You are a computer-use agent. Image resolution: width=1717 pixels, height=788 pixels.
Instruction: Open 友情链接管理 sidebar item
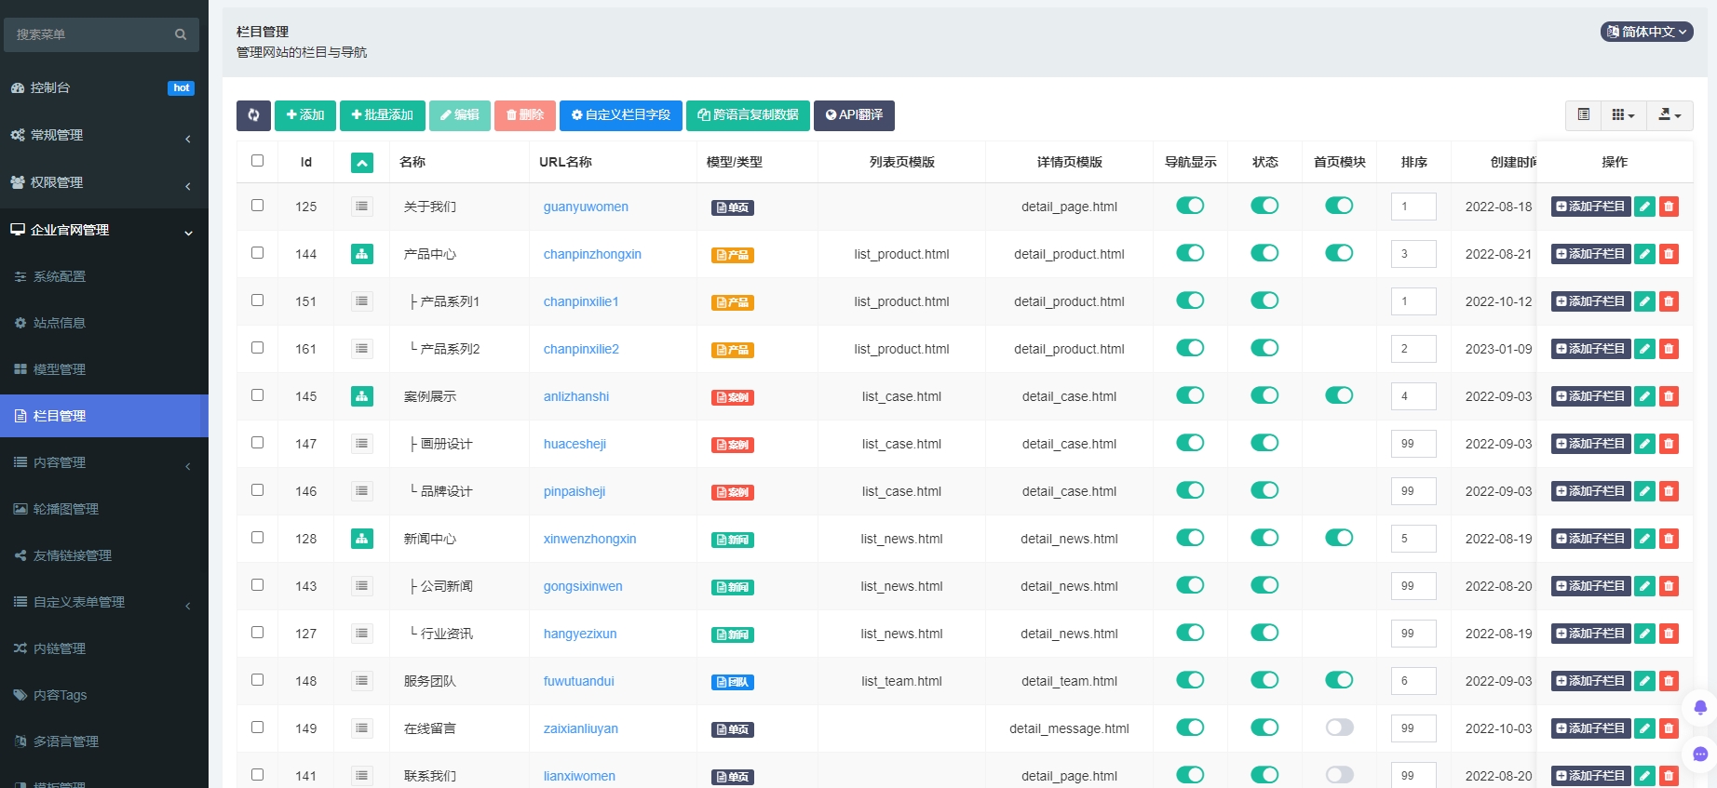pyautogui.click(x=104, y=555)
